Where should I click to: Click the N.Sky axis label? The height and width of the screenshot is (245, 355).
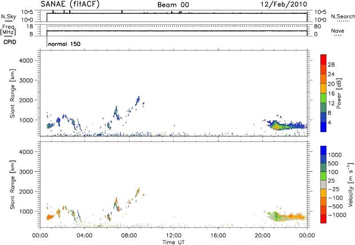pos(8,17)
